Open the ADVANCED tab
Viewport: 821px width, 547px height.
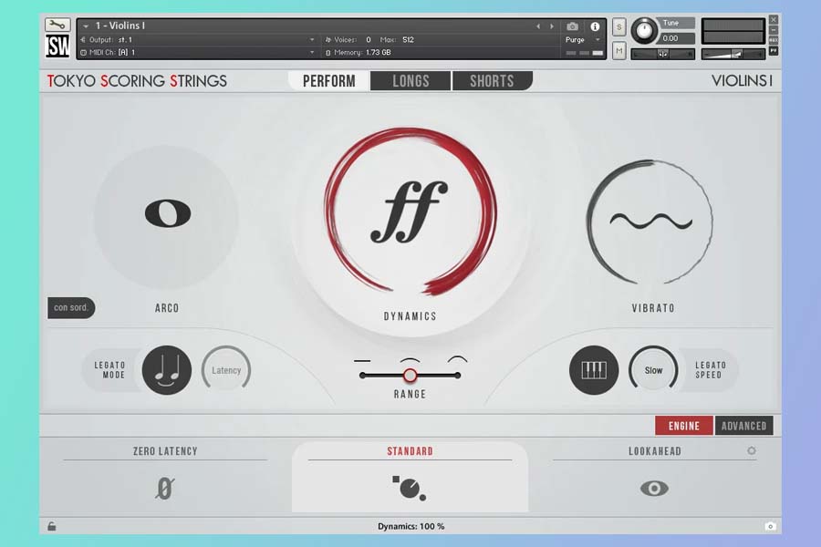[x=744, y=426]
